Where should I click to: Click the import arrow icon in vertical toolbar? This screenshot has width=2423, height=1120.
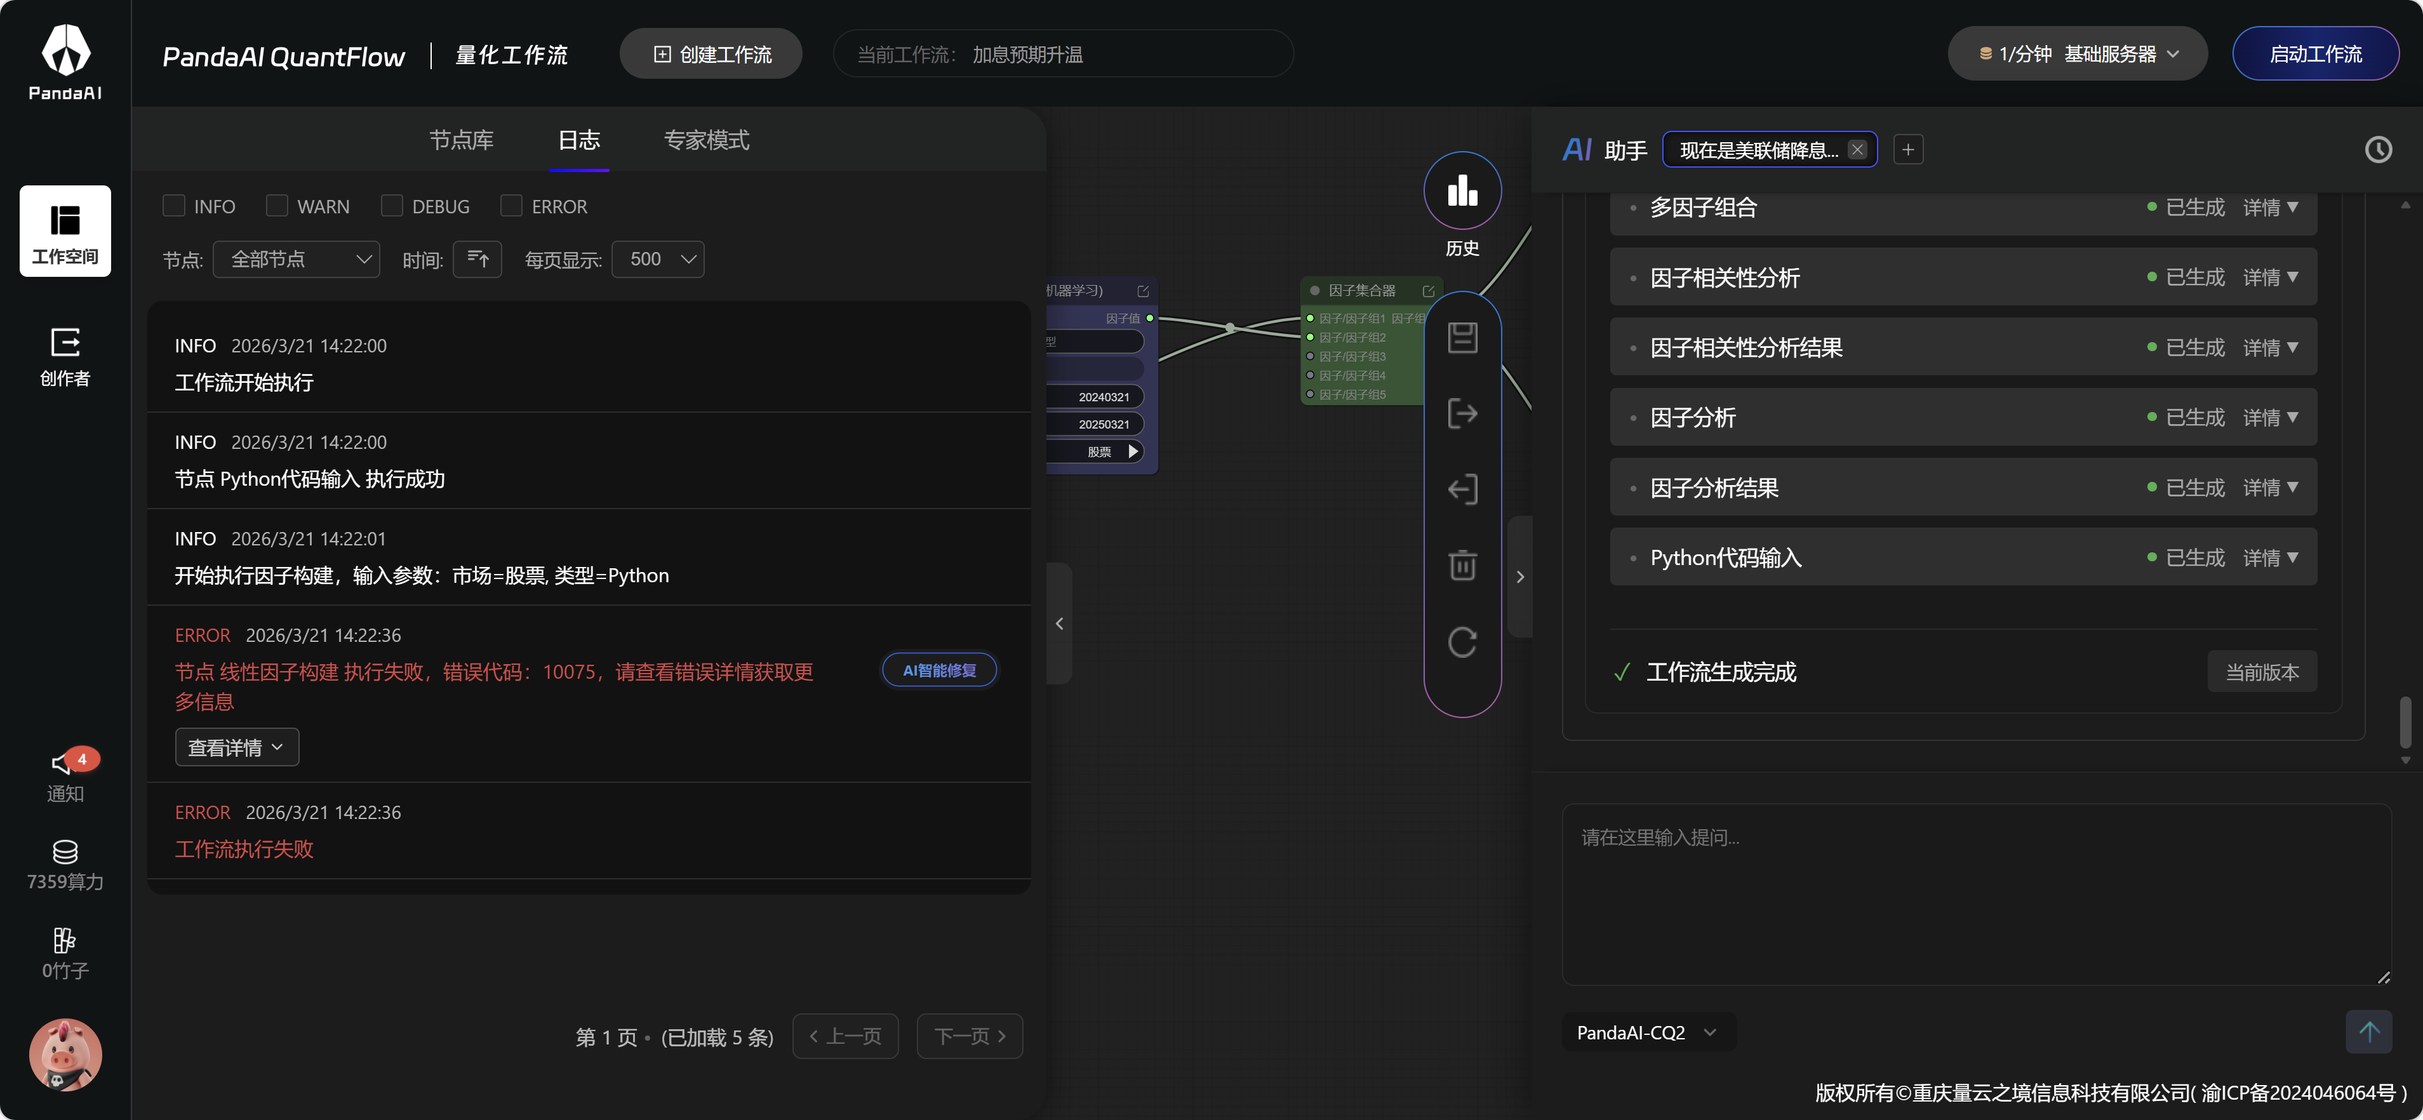click(1462, 489)
